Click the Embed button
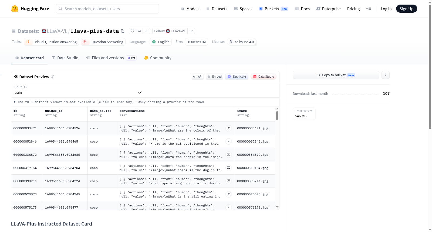The height and width of the screenshot is (232, 432). (x=215, y=77)
